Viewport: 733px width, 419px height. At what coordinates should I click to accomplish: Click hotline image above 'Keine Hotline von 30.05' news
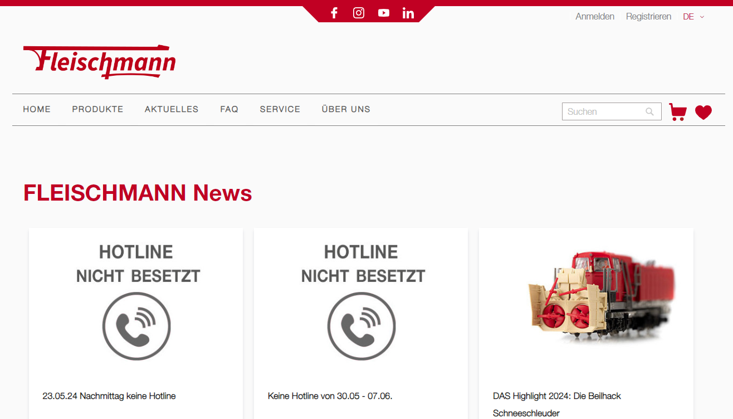(362, 301)
